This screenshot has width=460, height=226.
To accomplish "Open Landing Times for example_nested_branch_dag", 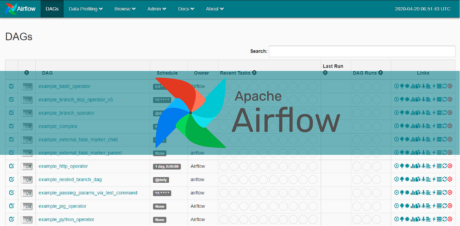I will [x=424, y=179].
